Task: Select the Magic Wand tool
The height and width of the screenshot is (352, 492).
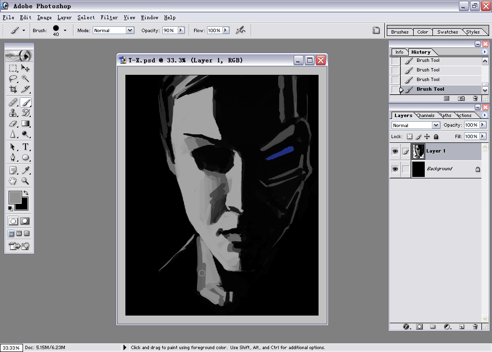Action: [x=25, y=79]
